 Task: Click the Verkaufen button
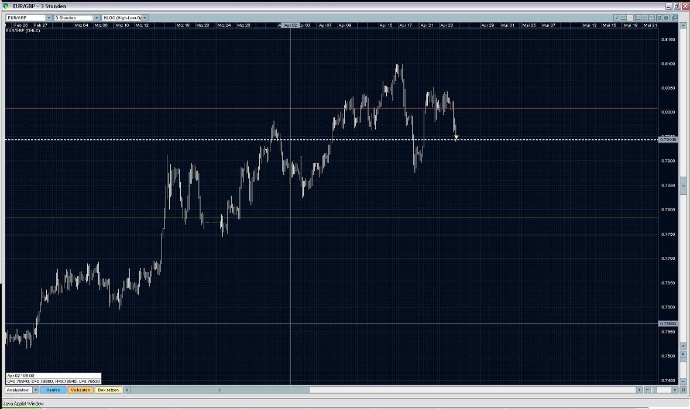(81, 390)
